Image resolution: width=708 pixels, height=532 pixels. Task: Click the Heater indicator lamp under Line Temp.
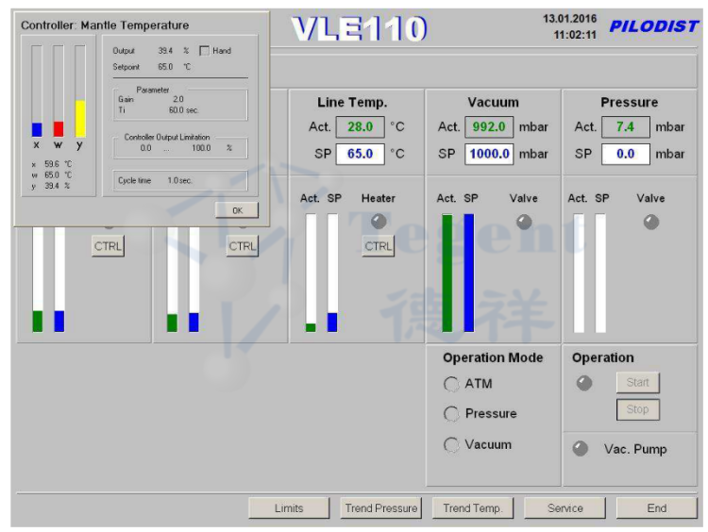379,222
